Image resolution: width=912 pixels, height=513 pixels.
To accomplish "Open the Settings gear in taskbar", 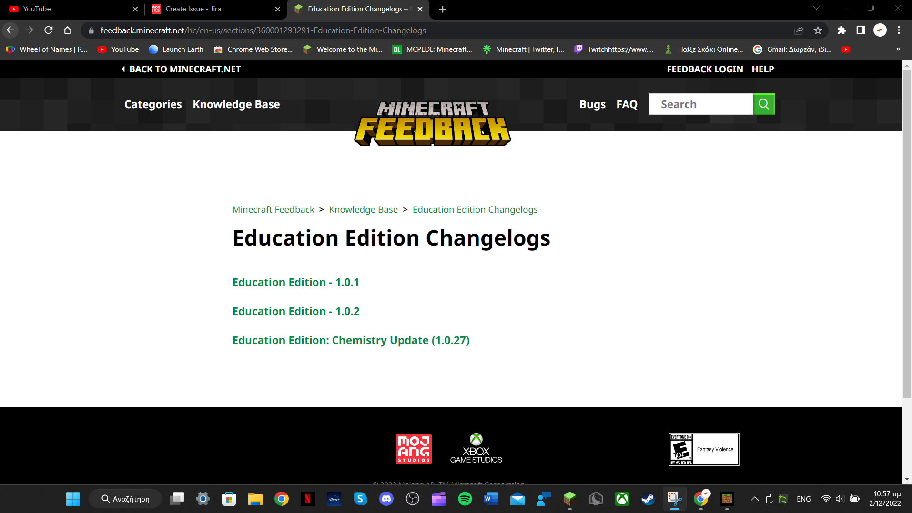I will pos(203,499).
